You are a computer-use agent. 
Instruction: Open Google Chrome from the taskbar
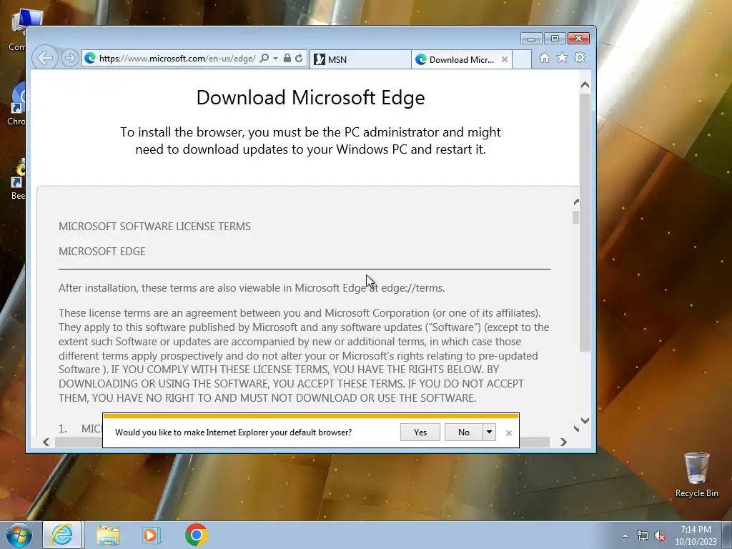click(196, 535)
